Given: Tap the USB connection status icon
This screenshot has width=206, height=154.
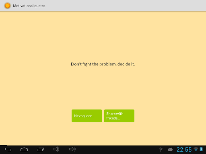Looking at the screenshot, I should [161, 150].
